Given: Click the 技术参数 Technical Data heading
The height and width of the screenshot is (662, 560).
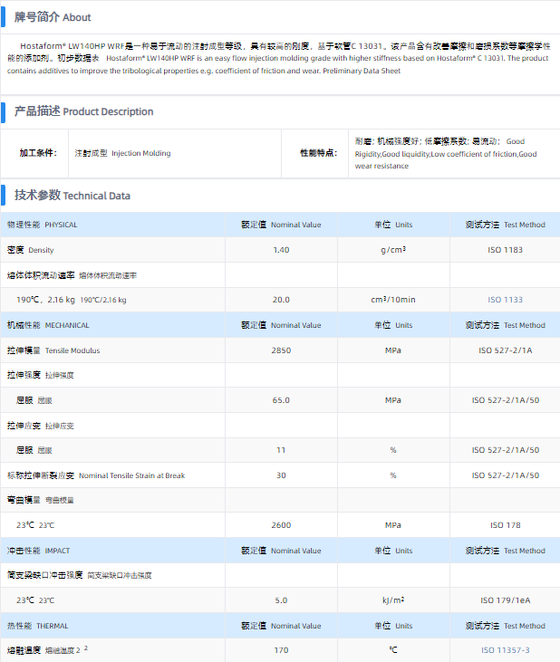Looking at the screenshot, I should pyautogui.click(x=72, y=195).
